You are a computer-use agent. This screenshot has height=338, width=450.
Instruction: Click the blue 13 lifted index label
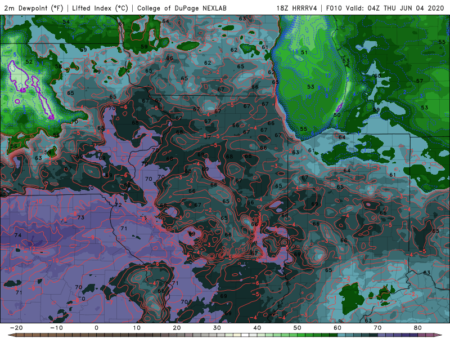point(295,52)
